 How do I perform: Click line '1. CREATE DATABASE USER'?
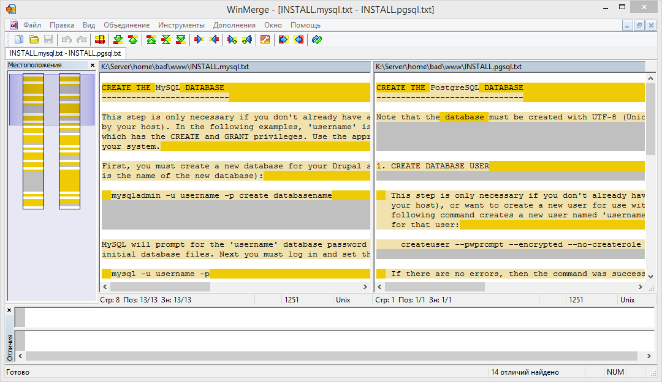click(x=511, y=166)
